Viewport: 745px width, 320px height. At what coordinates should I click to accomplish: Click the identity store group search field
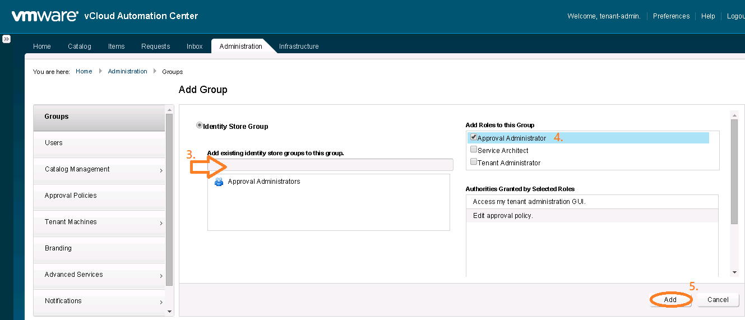pyautogui.click(x=330, y=165)
